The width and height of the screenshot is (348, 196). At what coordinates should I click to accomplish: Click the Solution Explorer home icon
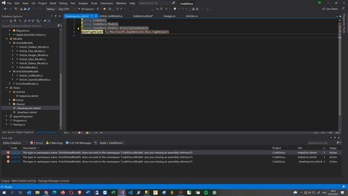click(11, 21)
